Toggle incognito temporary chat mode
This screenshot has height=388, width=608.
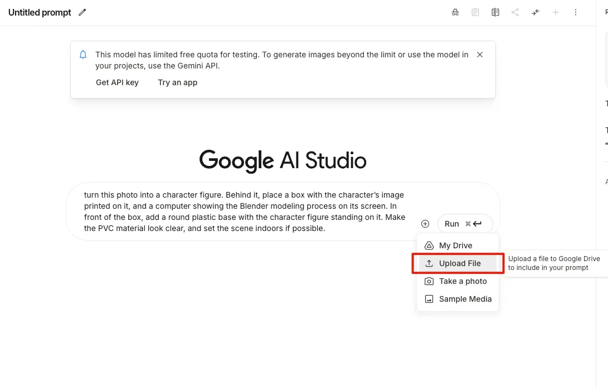click(x=455, y=12)
